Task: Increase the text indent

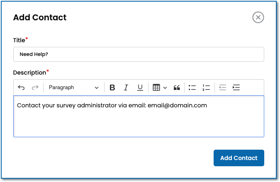Action: (x=236, y=87)
